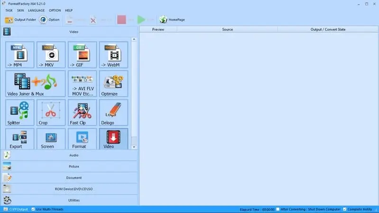Screen dimensions: 379x213
Task: Launch the Crop tool
Action: (51, 112)
